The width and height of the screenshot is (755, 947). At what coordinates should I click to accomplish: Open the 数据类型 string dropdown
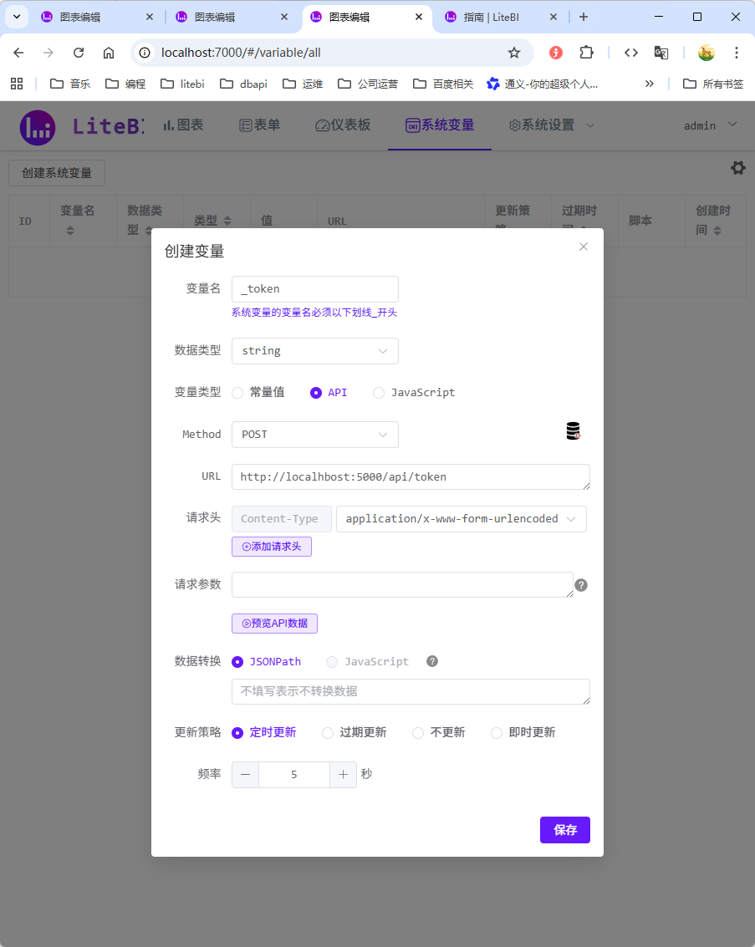click(x=314, y=350)
